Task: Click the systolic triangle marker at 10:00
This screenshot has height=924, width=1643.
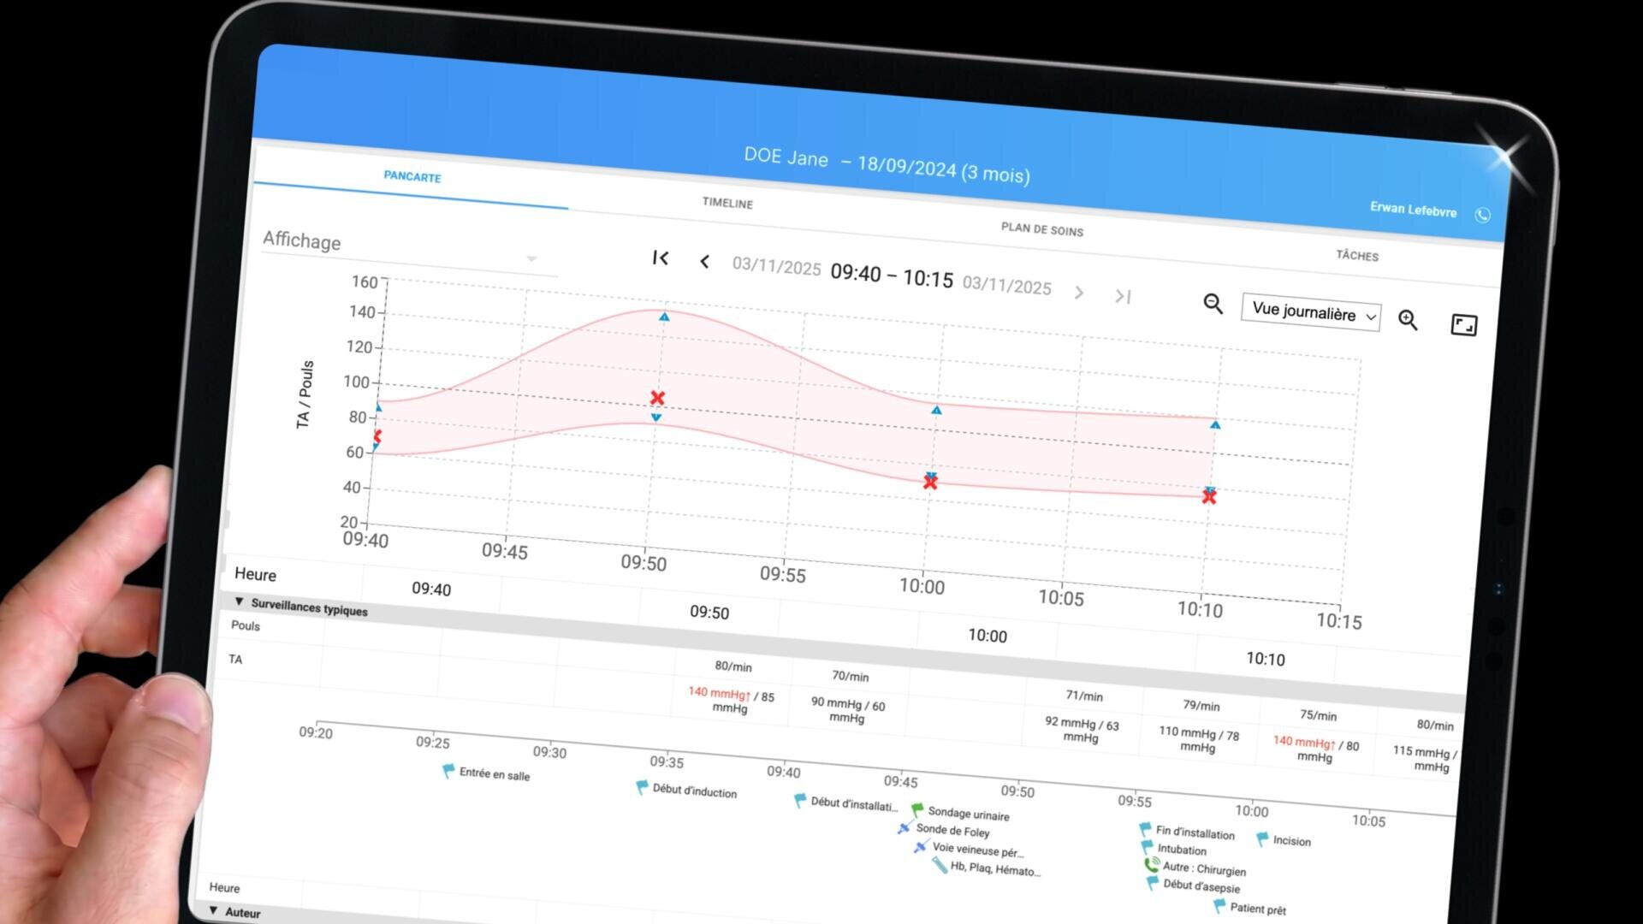Action: pyautogui.click(x=936, y=411)
